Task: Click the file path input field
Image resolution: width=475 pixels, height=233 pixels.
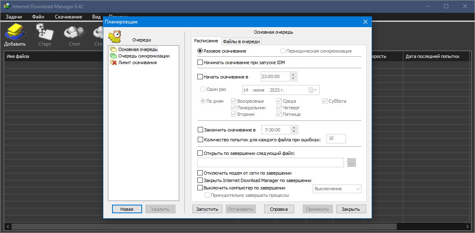Action: (x=271, y=162)
